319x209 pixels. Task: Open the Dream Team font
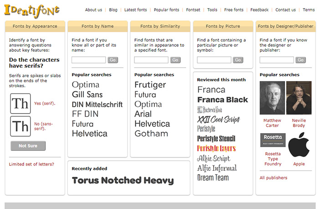pos(213,178)
